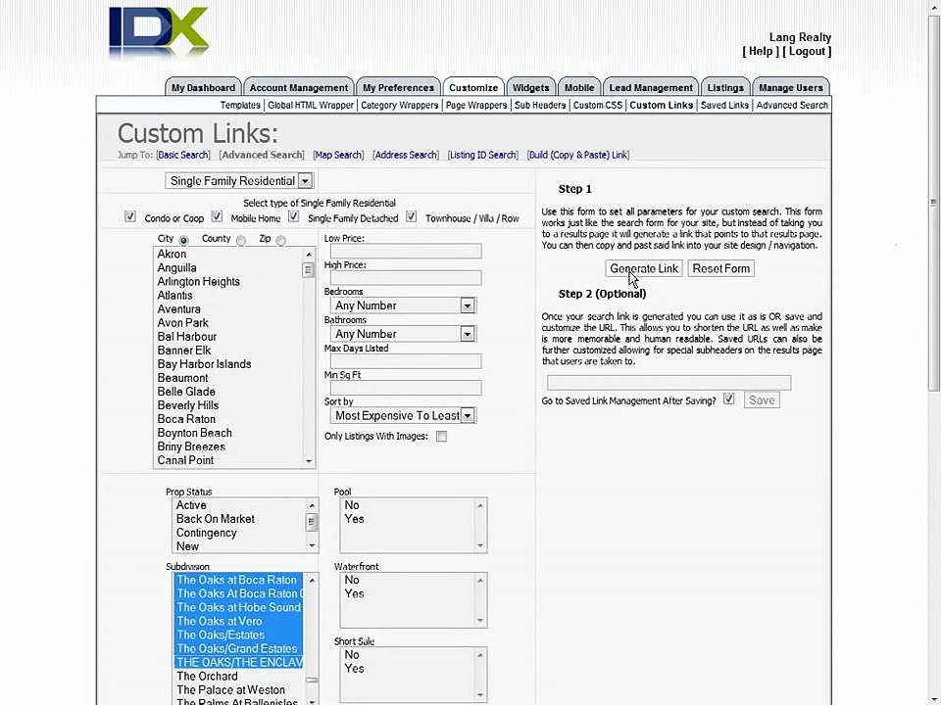
Task: Switch to the Listings tab
Action: (x=725, y=87)
